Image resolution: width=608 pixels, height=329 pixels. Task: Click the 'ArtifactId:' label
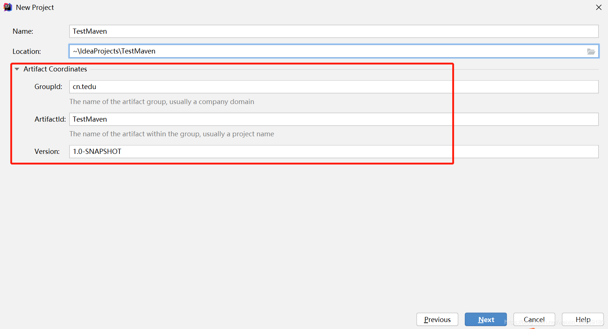click(50, 119)
